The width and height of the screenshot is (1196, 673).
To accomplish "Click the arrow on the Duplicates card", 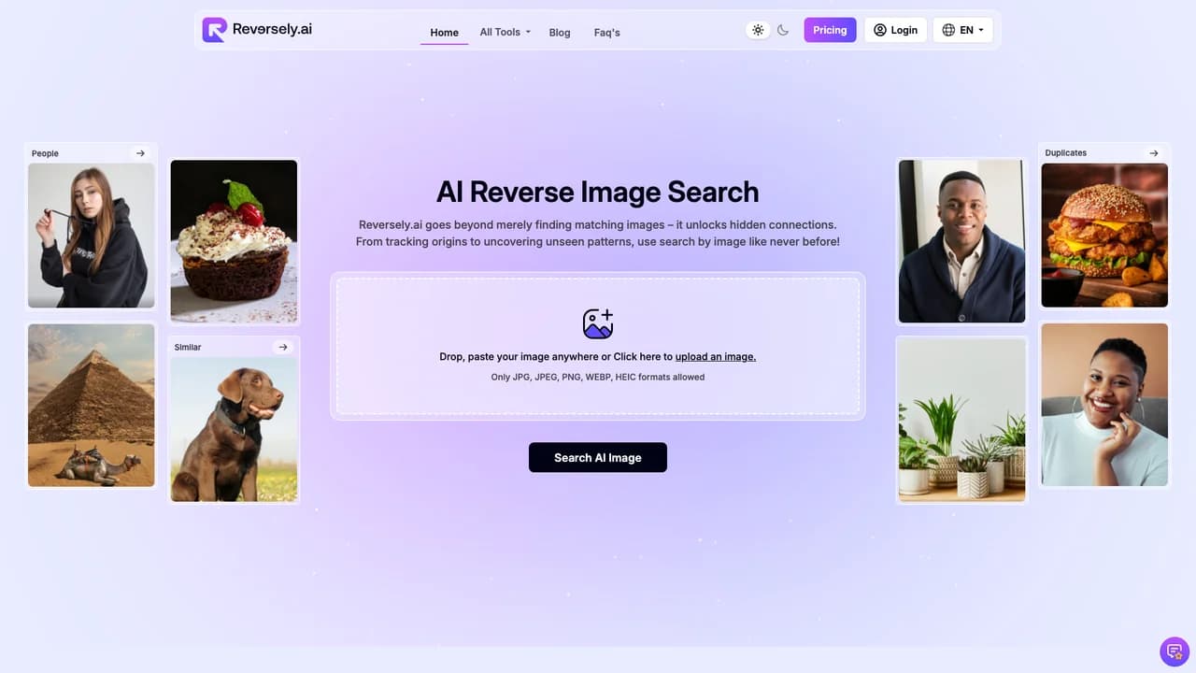I will (1154, 153).
